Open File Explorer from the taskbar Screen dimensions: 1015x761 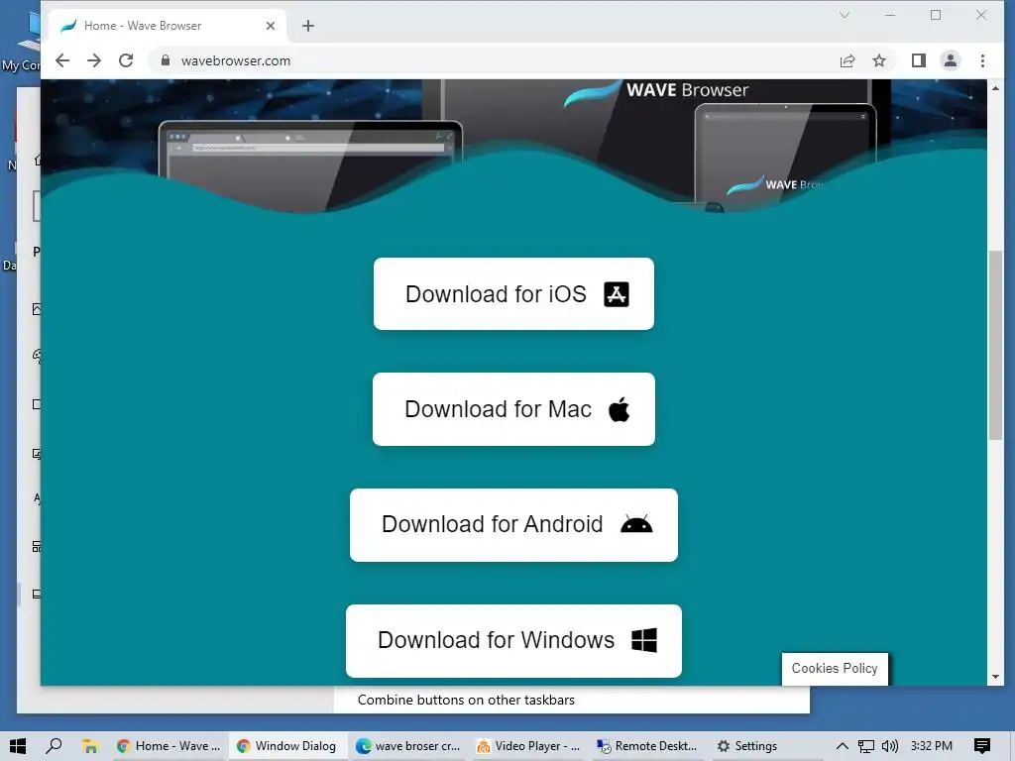point(90,746)
